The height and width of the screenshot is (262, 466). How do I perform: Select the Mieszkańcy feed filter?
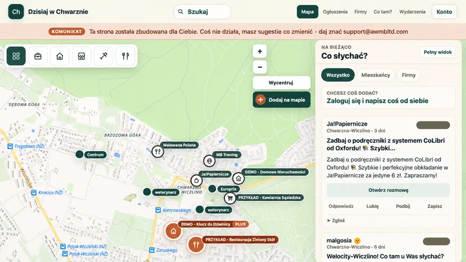[x=376, y=75]
